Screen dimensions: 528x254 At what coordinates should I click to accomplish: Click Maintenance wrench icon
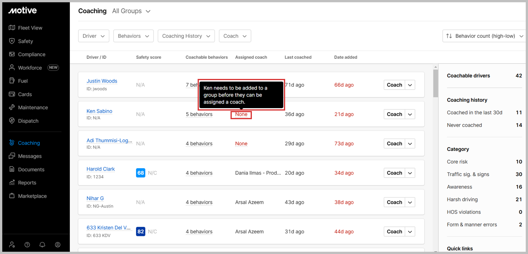tap(12, 107)
